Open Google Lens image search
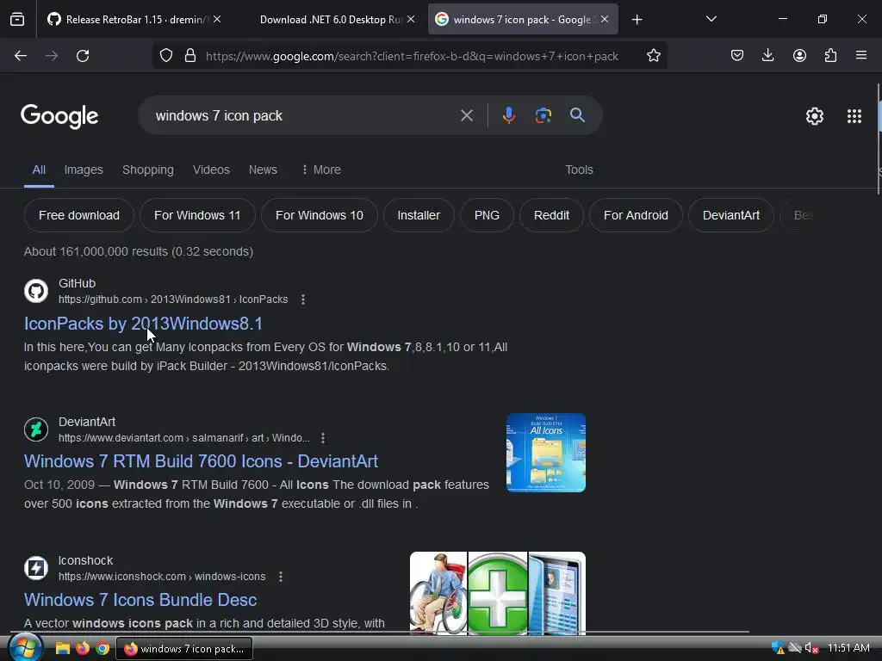 click(543, 115)
